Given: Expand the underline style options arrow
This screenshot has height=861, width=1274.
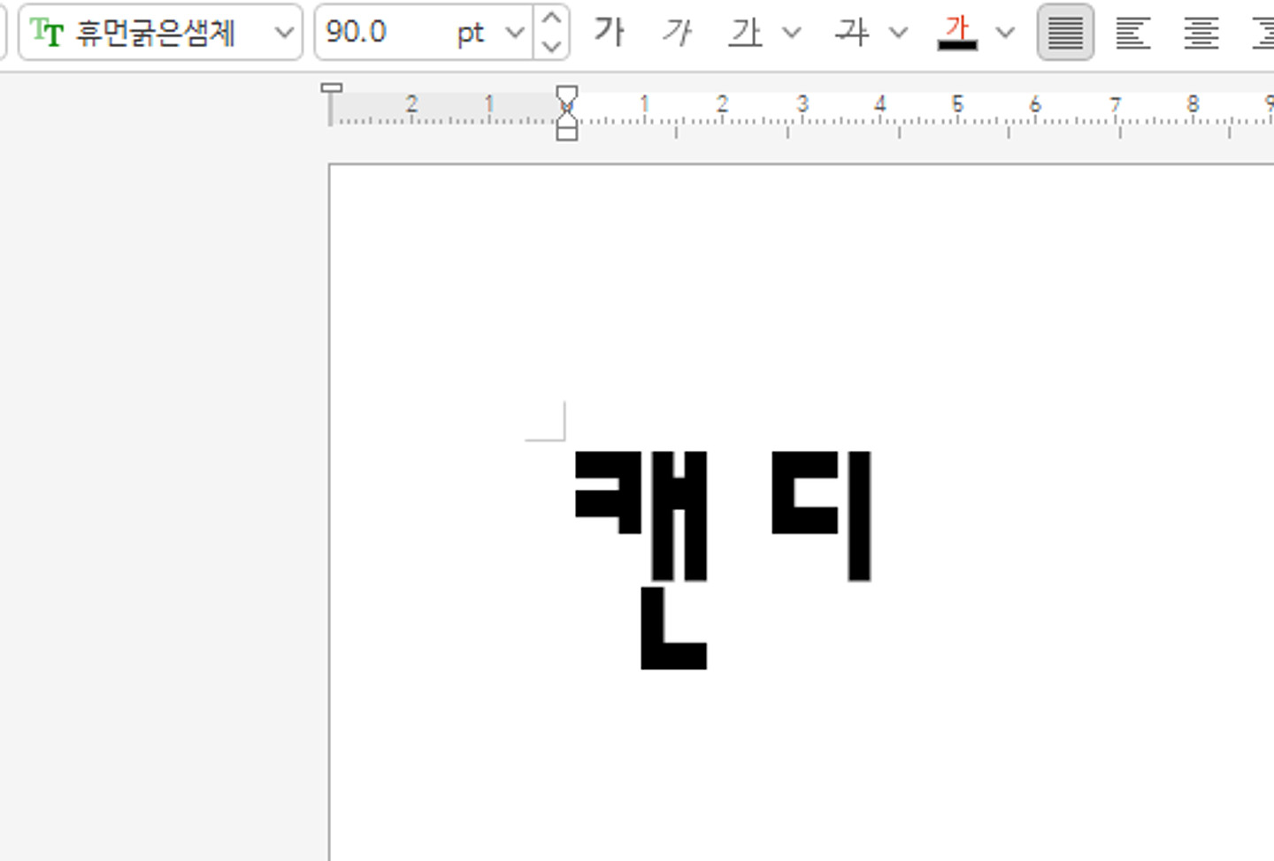Looking at the screenshot, I should [x=792, y=33].
